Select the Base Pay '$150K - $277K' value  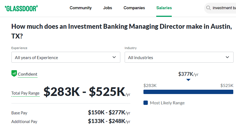(x=106, y=112)
